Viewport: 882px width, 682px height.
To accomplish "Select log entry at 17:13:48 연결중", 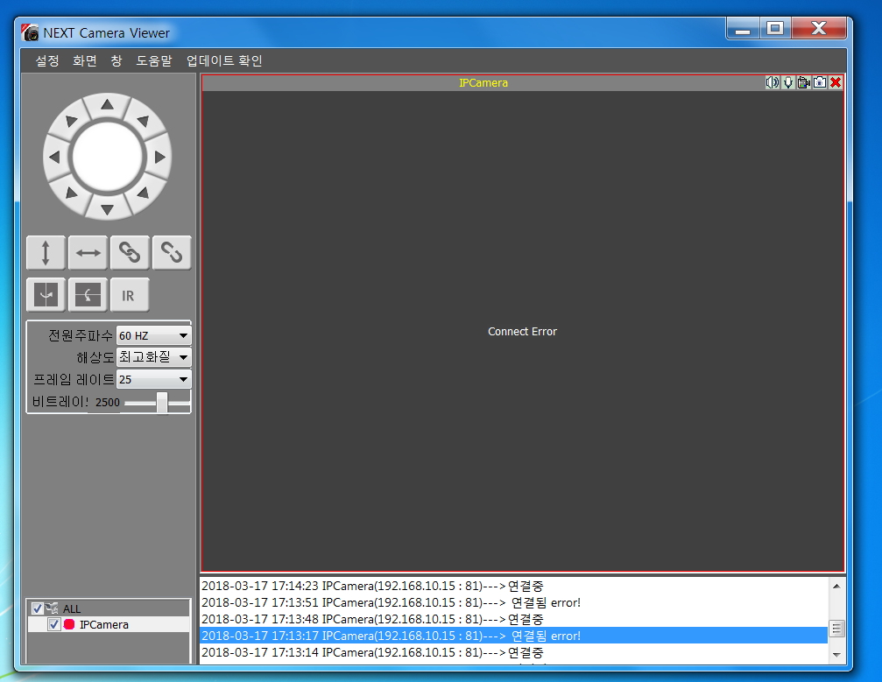I will click(514, 619).
